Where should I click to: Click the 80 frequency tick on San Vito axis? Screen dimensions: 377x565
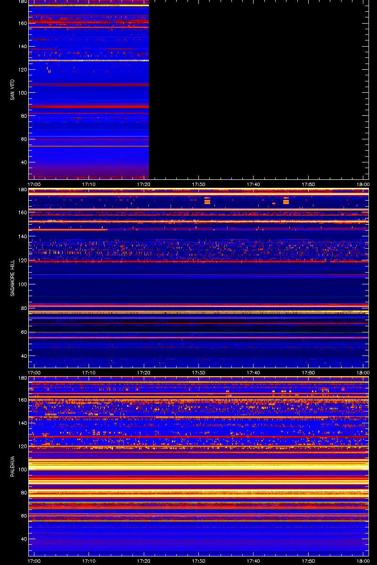pyautogui.click(x=24, y=116)
